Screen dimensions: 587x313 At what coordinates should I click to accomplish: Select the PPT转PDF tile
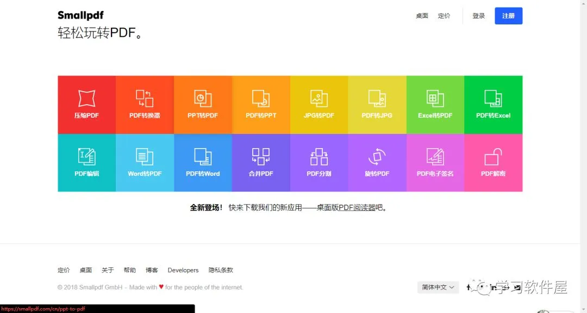click(203, 105)
